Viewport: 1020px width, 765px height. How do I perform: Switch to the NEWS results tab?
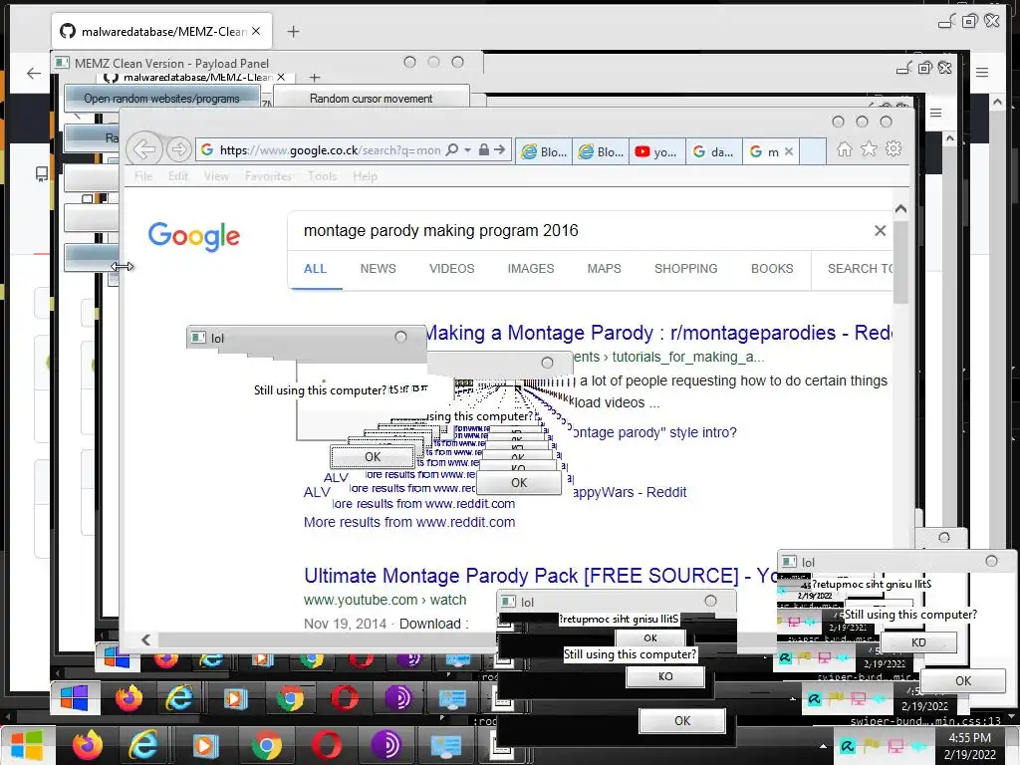[378, 269]
